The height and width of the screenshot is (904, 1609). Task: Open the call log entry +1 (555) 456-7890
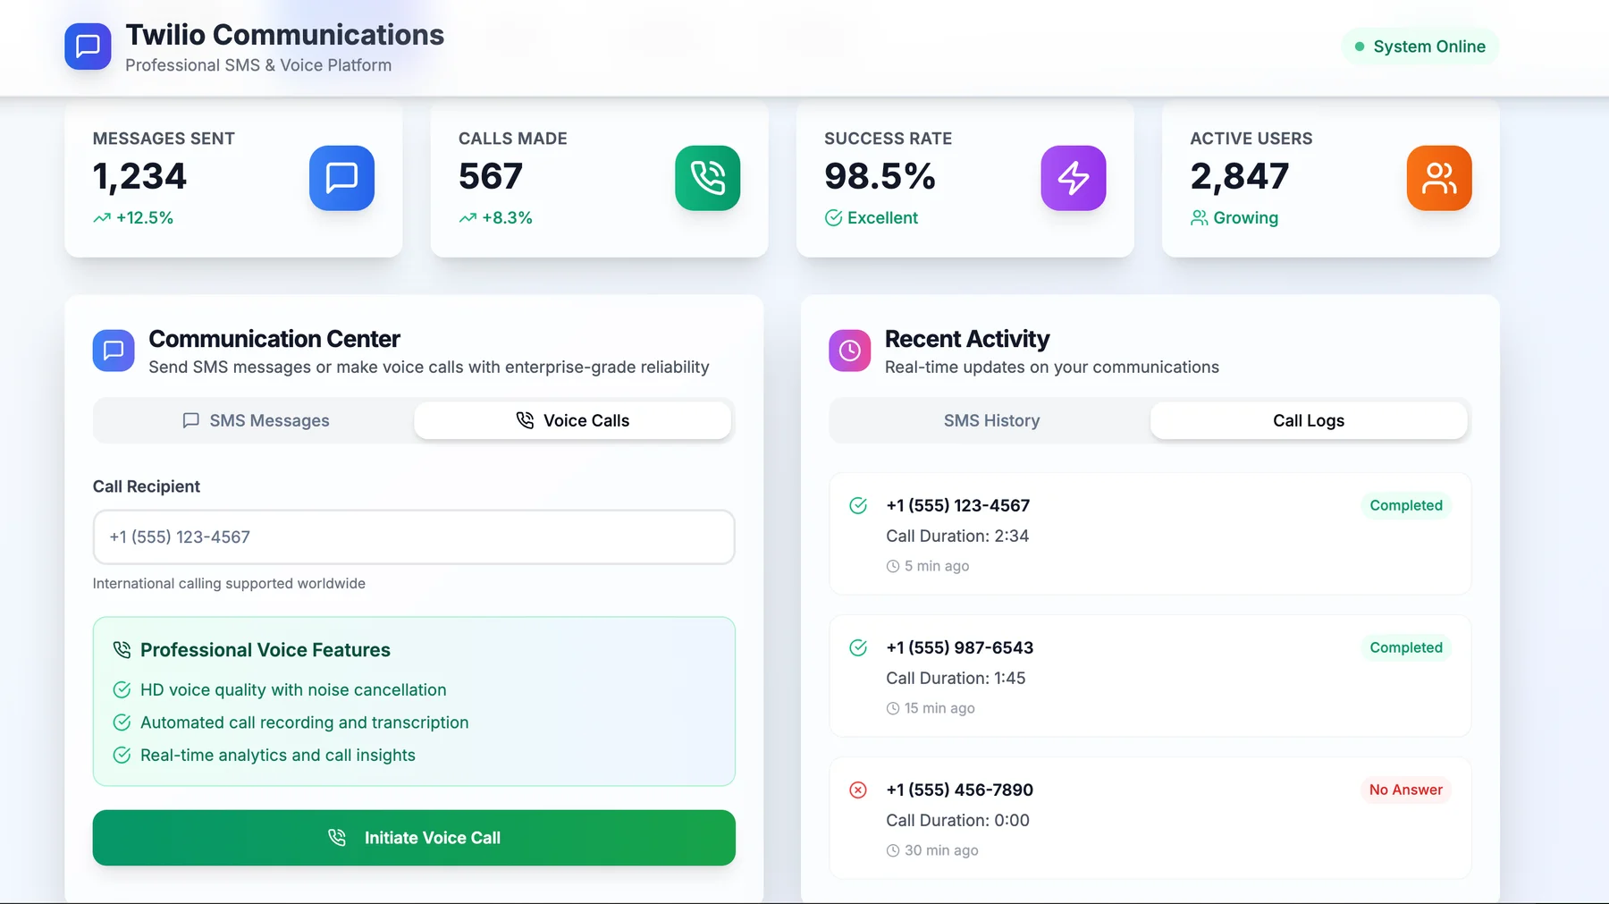tap(1150, 818)
